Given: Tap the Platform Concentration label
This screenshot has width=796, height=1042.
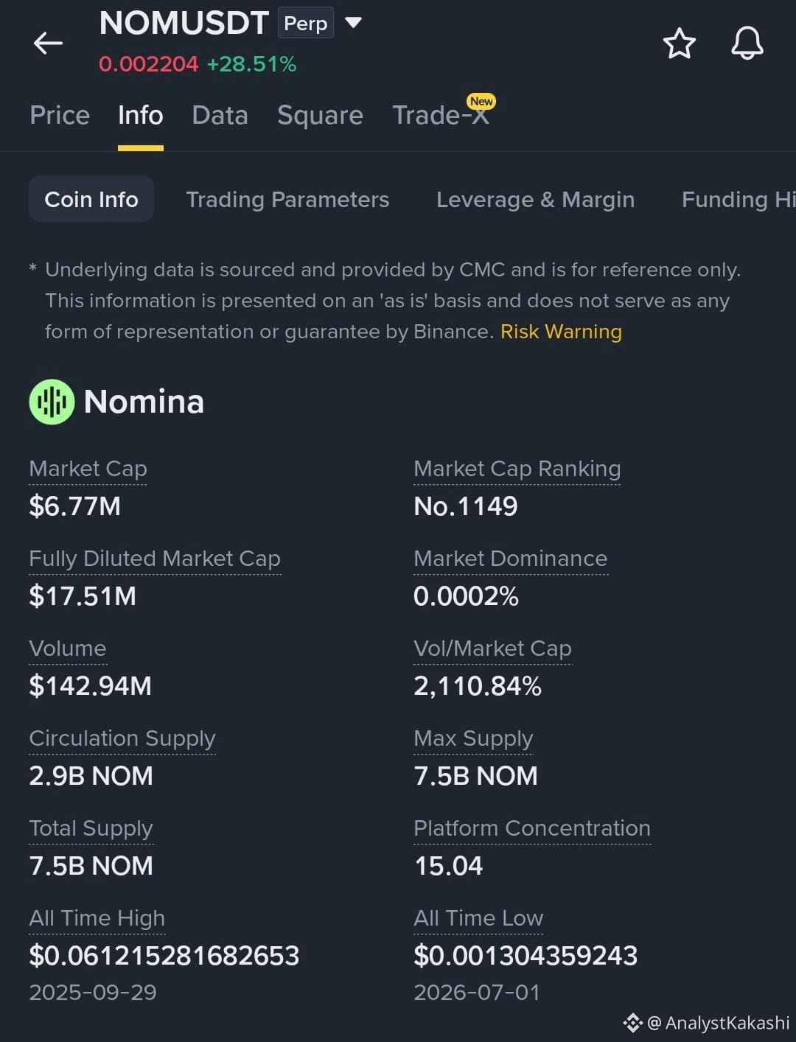Looking at the screenshot, I should [532, 828].
